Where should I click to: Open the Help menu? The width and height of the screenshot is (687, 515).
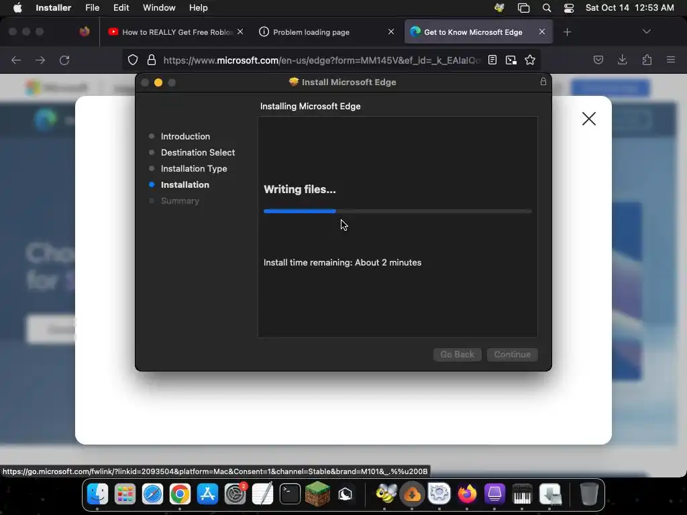pyautogui.click(x=198, y=7)
